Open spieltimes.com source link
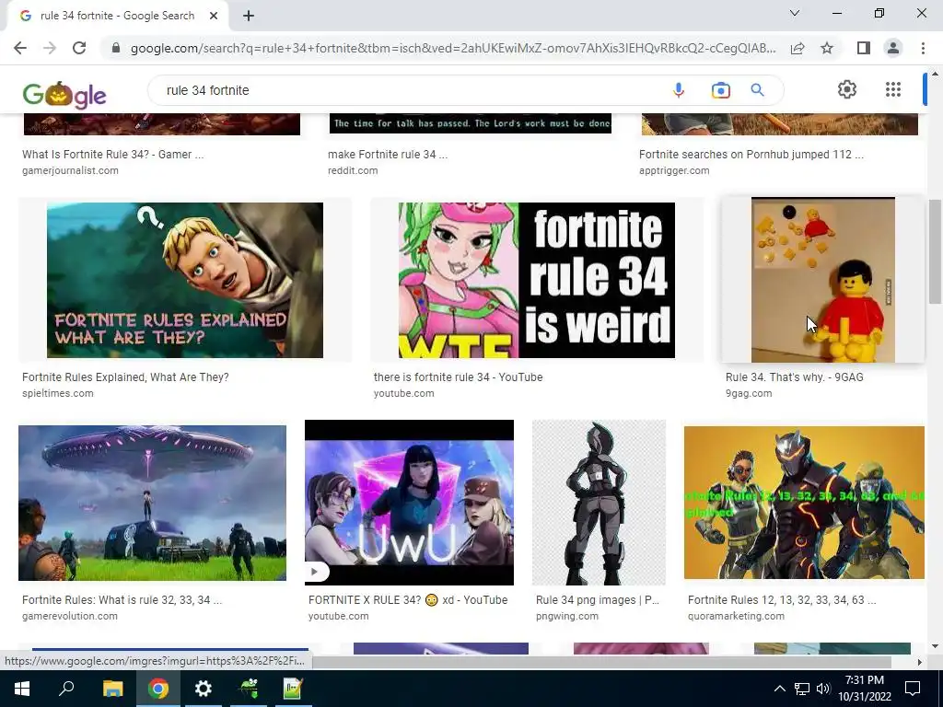Image resolution: width=943 pixels, height=707 pixels. (x=58, y=394)
